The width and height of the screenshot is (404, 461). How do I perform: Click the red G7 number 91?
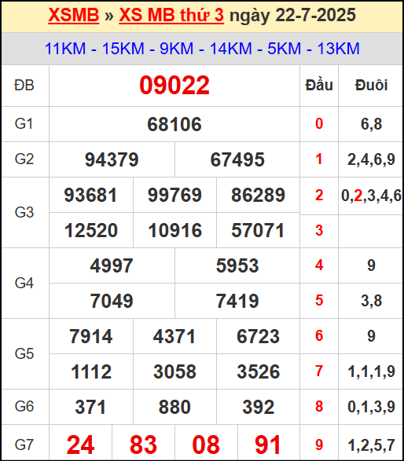[x=268, y=445]
